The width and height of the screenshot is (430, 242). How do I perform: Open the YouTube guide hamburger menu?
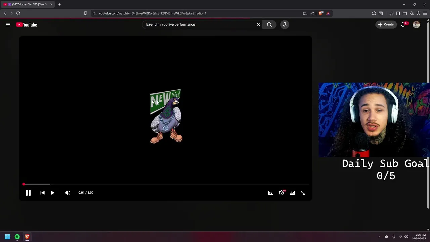pos(8,24)
